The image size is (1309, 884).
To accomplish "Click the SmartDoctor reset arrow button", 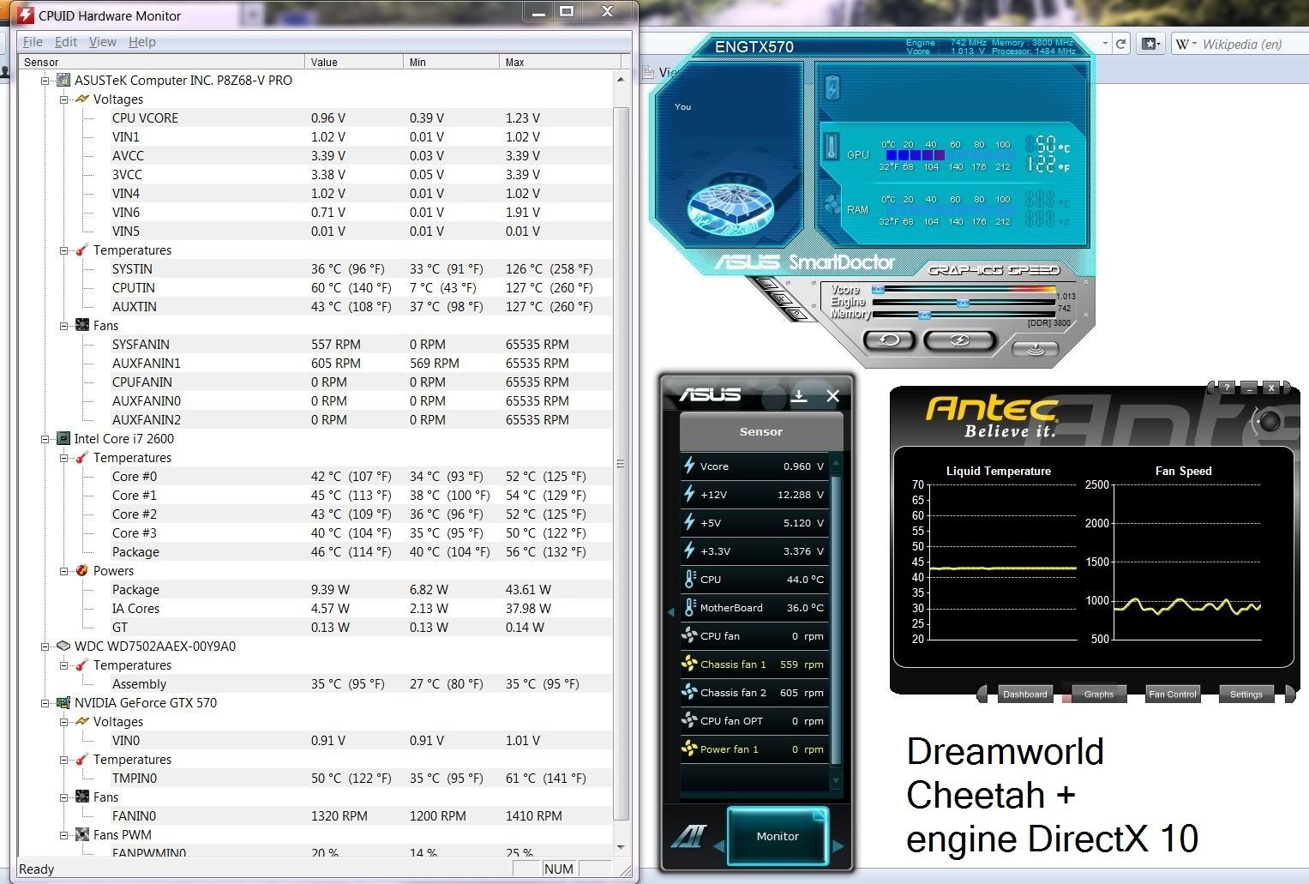I will [890, 340].
